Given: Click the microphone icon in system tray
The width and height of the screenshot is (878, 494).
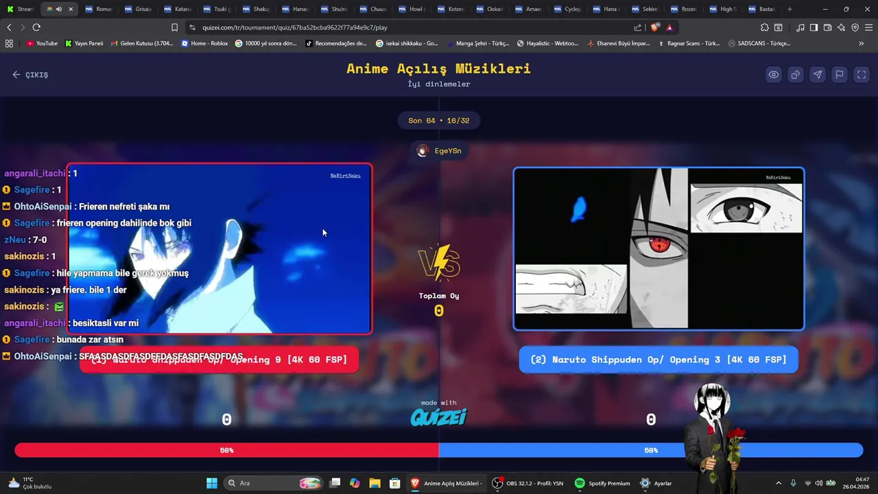Looking at the screenshot, I should [x=793, y=483].
